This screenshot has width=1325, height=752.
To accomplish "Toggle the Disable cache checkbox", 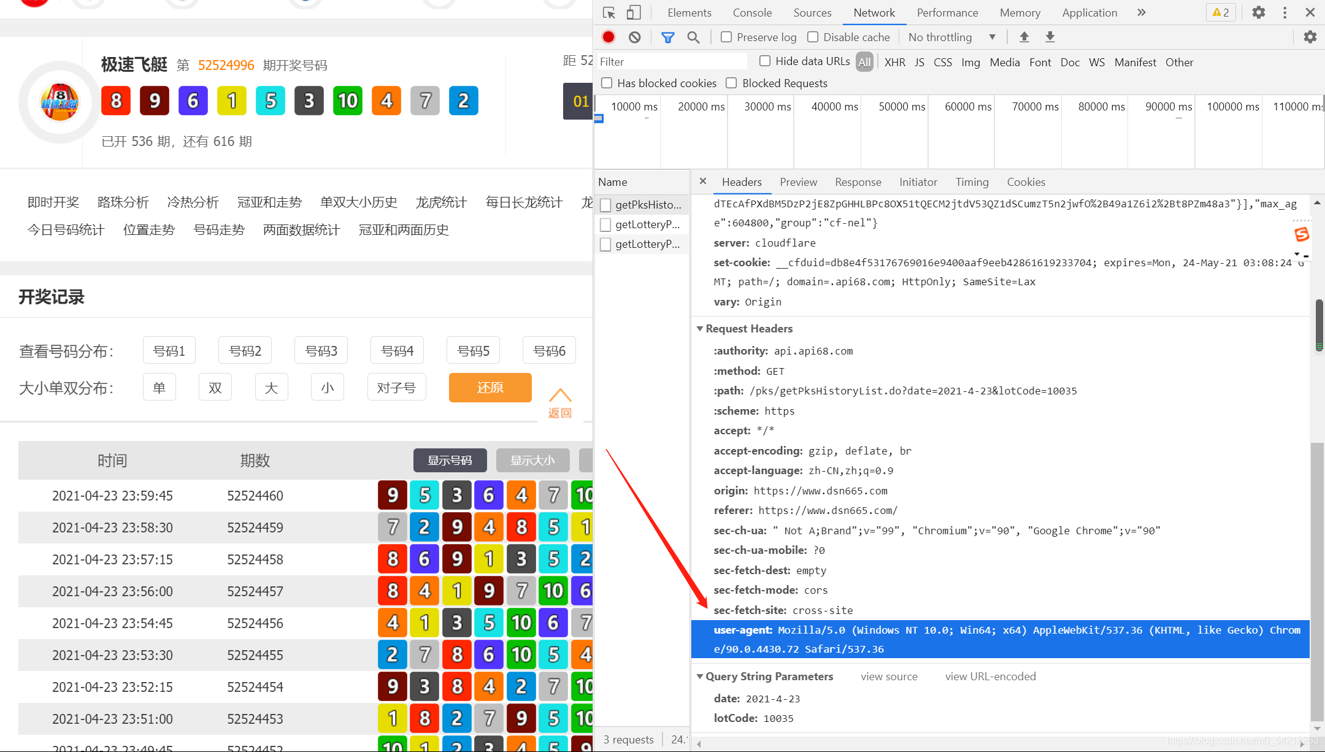I will click(x=812, y=37).
